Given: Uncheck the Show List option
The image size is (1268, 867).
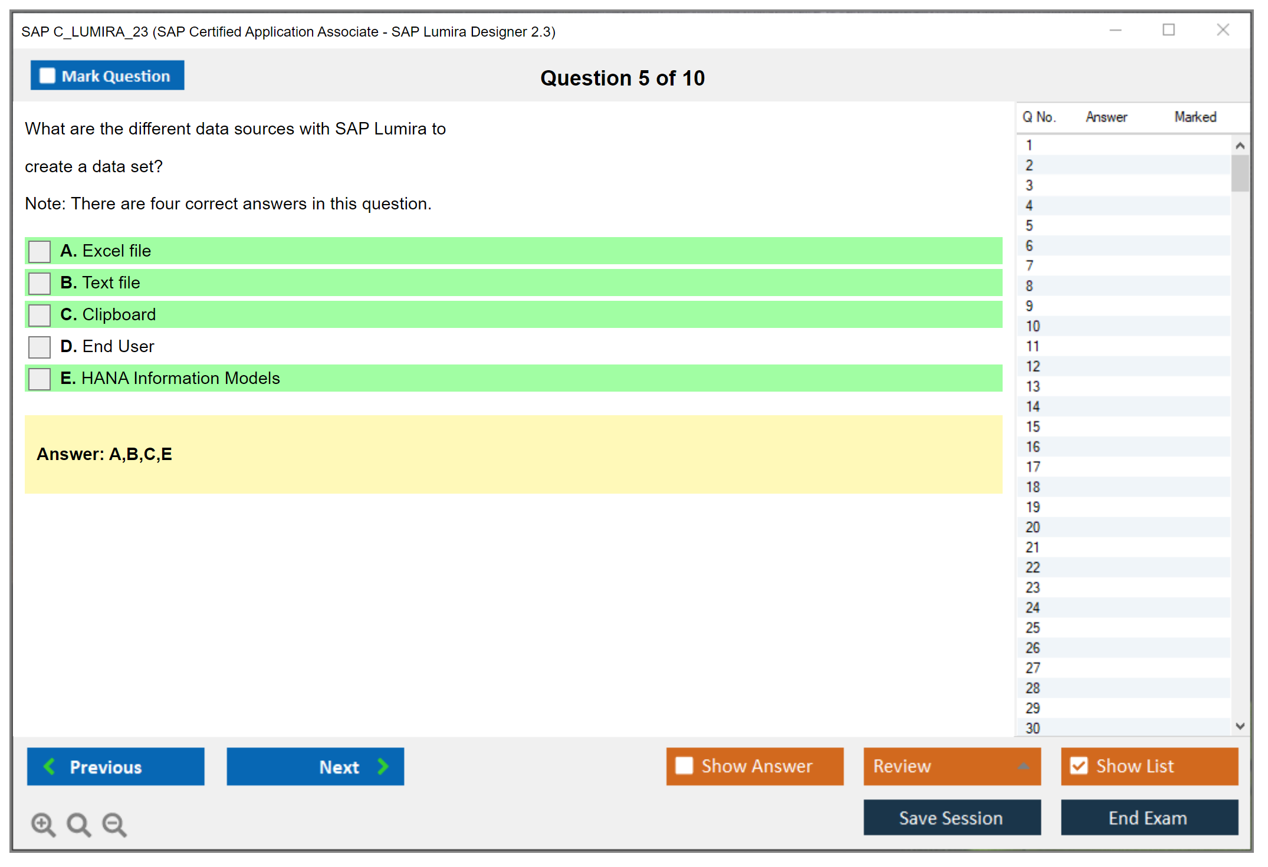Looking at the screenshot, I should (x=1079, y=766).
